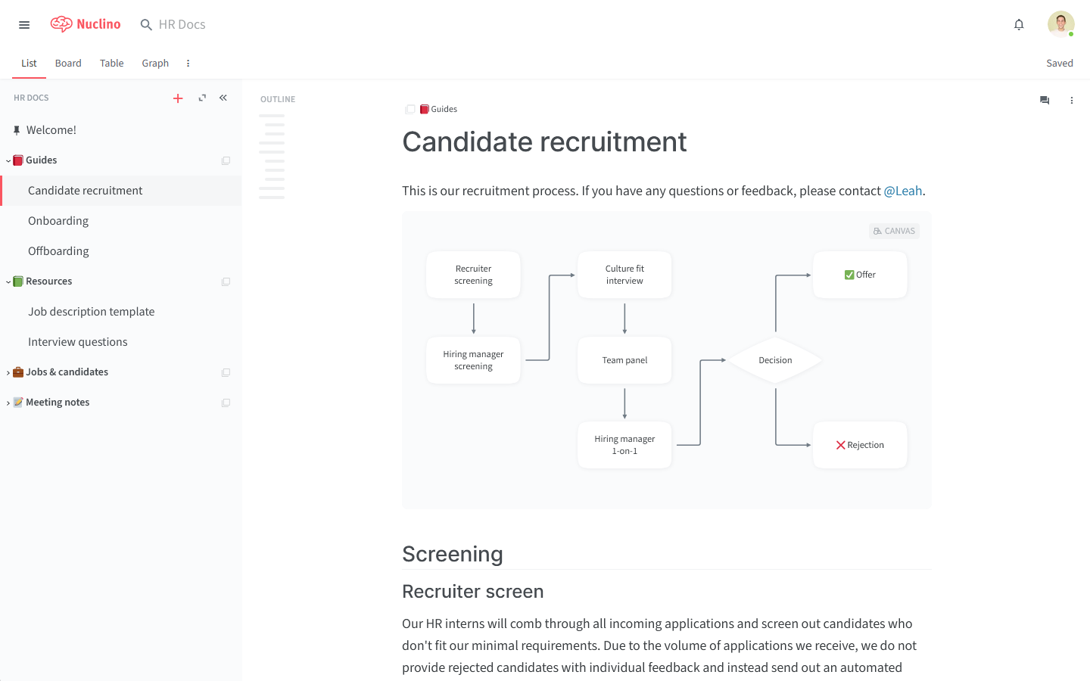Image resolution: width=1090 pixels, height=681 pixels.
Task: Open more view options next to Graph
Action: tap(188, 64)
